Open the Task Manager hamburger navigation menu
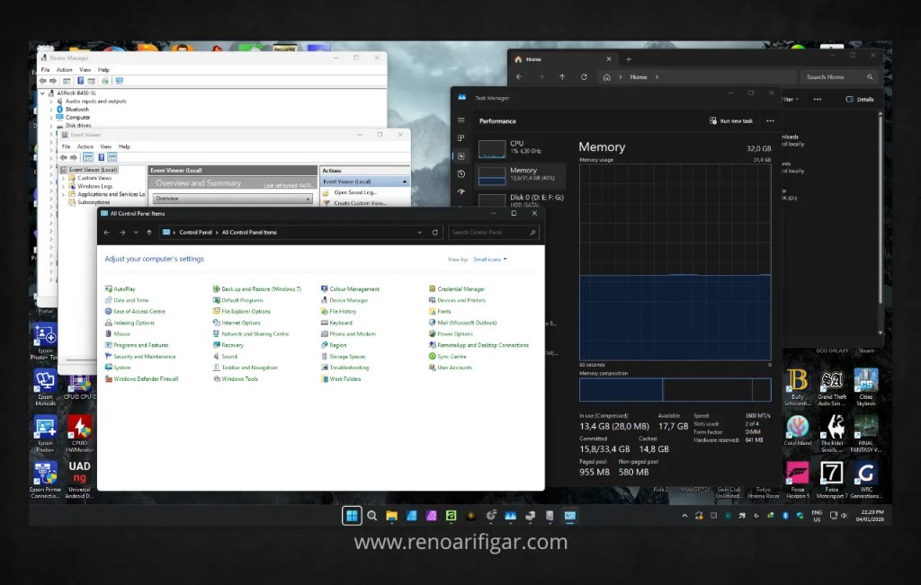The height and width of the screenshot is (585, 921). click(461, 120)
